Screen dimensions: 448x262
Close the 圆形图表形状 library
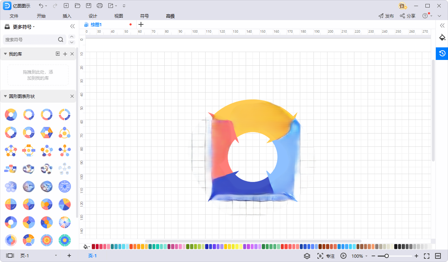click(x=72, y=96)
